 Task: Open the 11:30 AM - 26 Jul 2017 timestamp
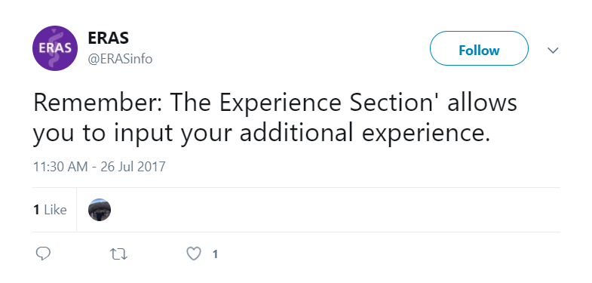click(x=100, y=167)
